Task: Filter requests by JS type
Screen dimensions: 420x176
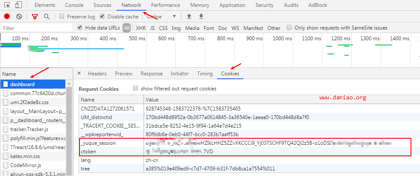Action: coord(153,28)
